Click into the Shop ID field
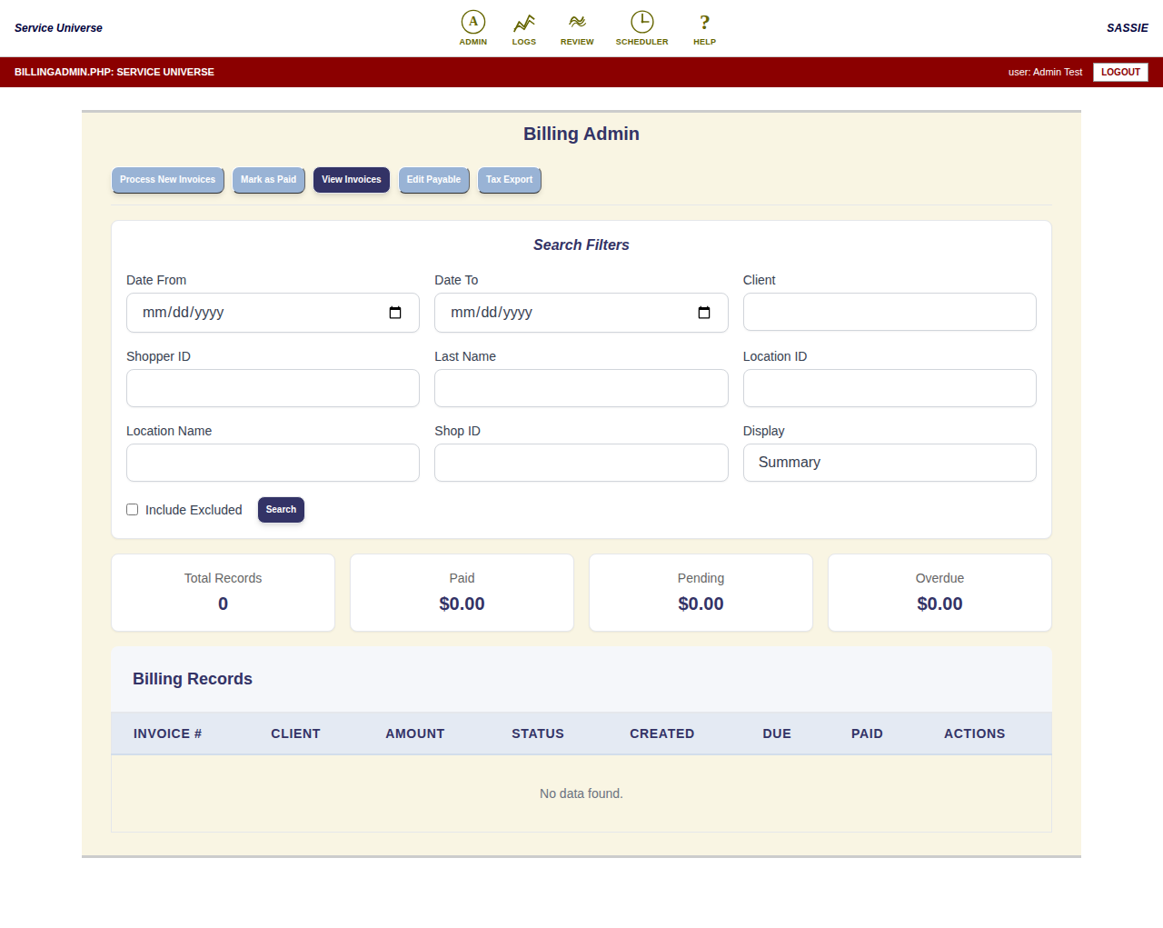 click(581, 463)
